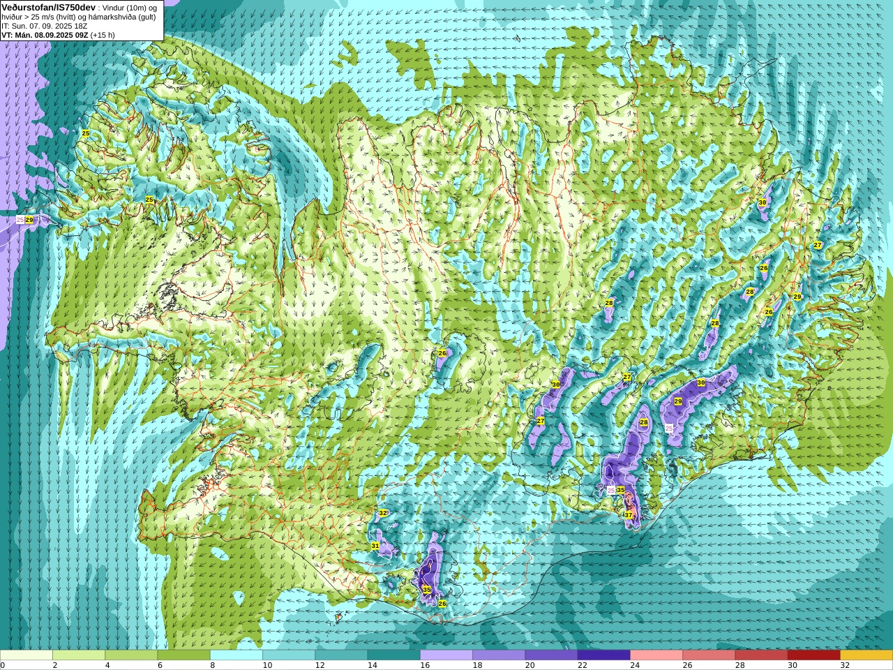The width and height of the screenshot is (893, 670).
Task: Select the '(+15 h)' forecast offset text
Action: 103,35
